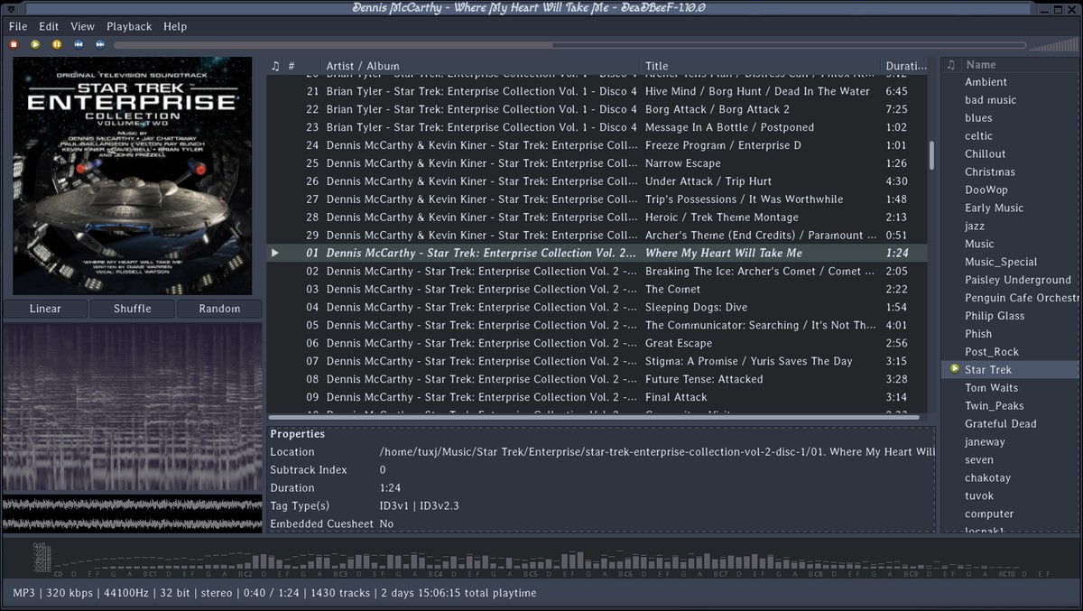
Task: Select track 'Under Attack / Trip Hurt'
Action: 597,181
